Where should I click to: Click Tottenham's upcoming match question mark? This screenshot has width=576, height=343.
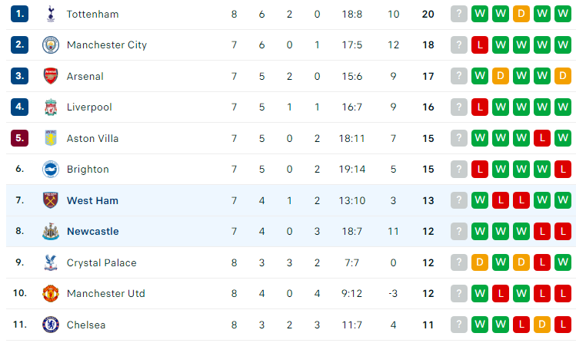click(459, 14)
